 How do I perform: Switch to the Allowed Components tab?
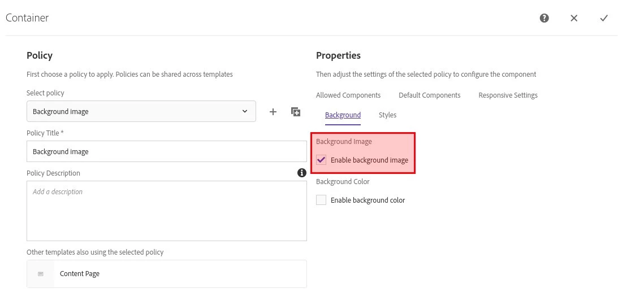tap(348, 95)
